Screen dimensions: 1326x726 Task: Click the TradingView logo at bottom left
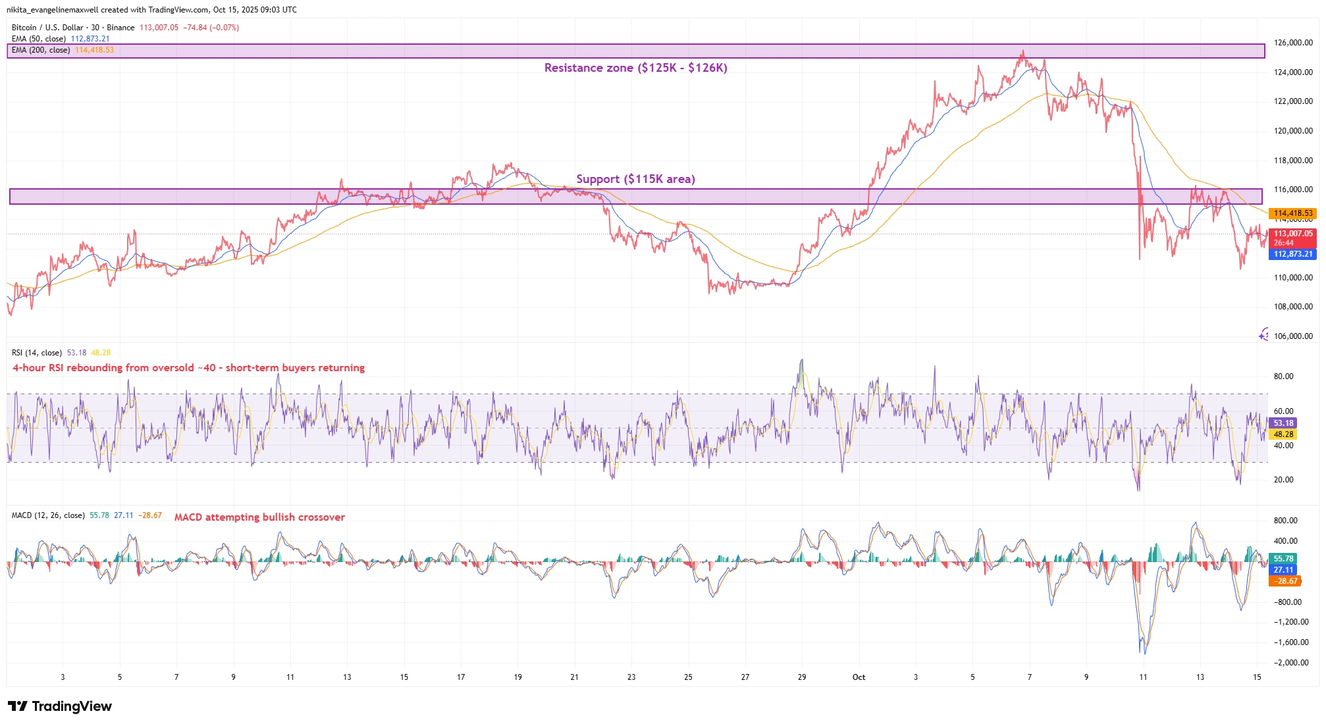(x=60, y=706)
